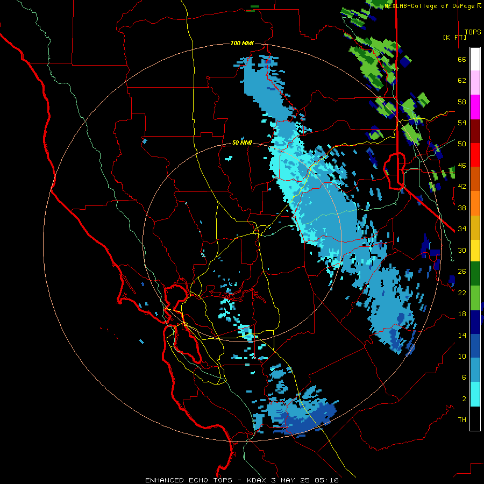Screen dimensions: 484x484
Task: Click the light pink legend swatch
Action: pyautogui.click(x=475, y=82)
